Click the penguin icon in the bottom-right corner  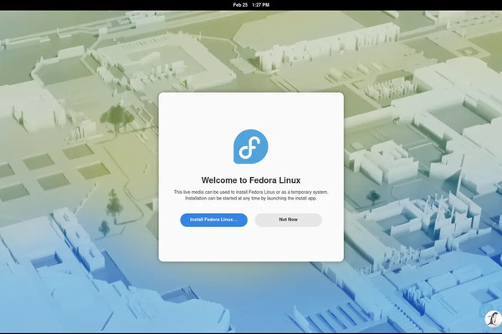[492, 318]
